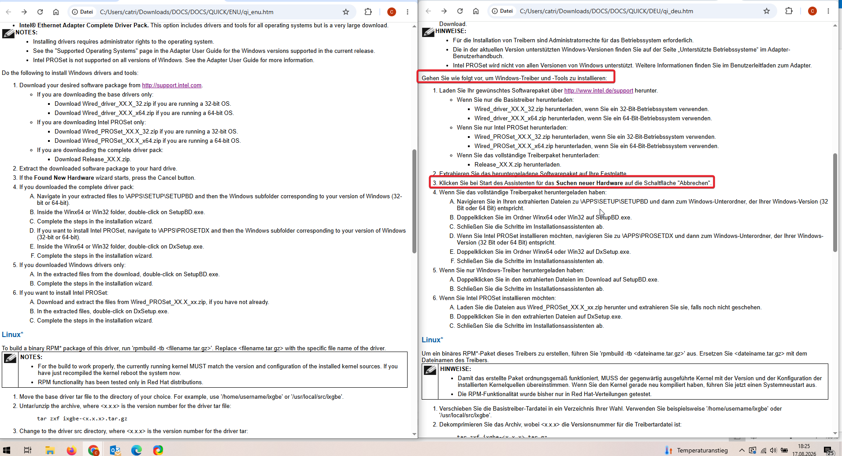
Task: Click 'Suchen neuer Hardware' bold text
Action: (x=590, y=183)
